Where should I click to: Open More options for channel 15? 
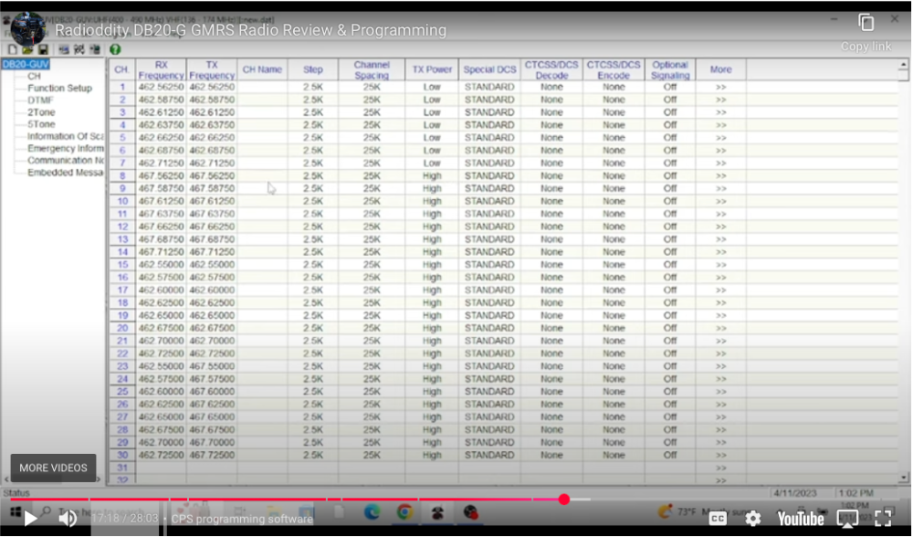pyautogui.click(x=721, y=264)
